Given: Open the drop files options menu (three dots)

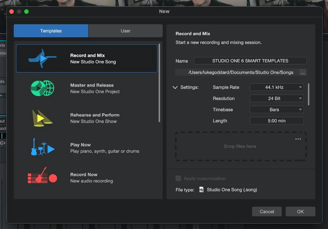Looking at the screenshot, I should (x=298, y=139).
